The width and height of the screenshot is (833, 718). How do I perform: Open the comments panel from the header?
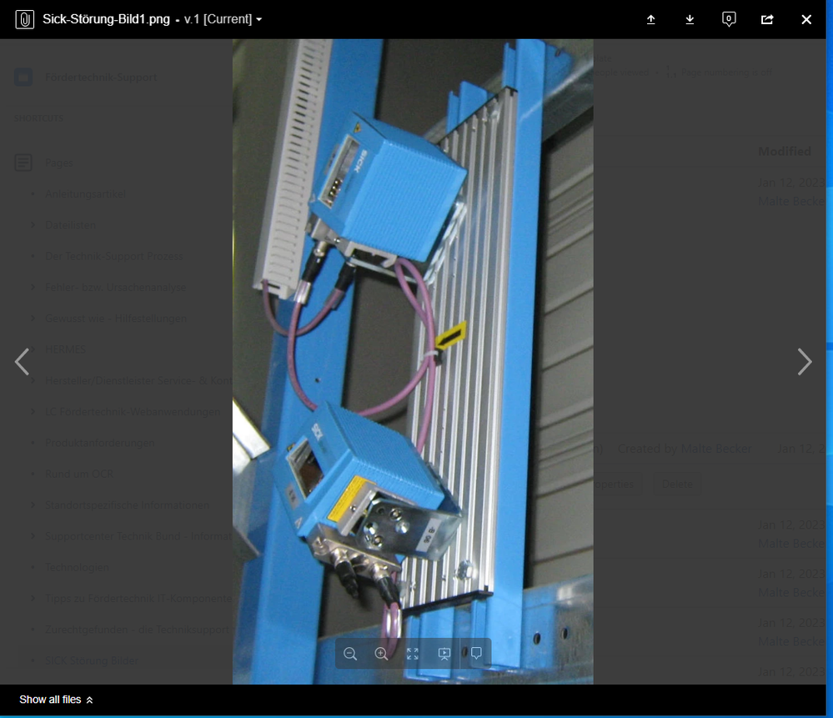(x=729, y=20)
